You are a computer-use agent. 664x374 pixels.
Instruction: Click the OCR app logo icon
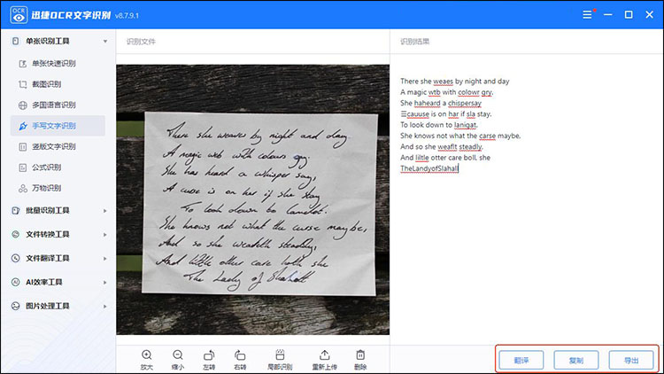tap(19, 15)
